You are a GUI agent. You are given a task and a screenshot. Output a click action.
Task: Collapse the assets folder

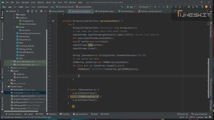9,71
